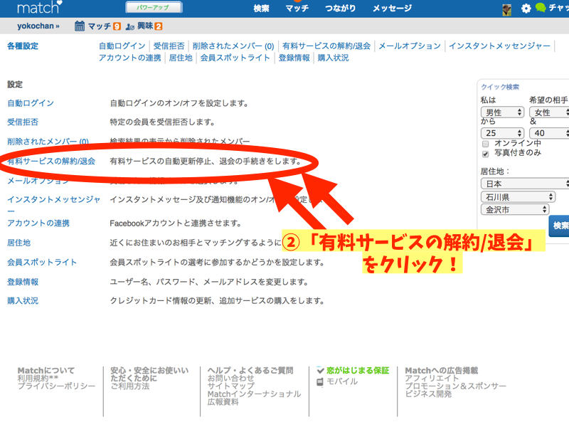Click お問い合わせ footer link
The width and height of the screenshot is (569, 427).
coord(230,379)
